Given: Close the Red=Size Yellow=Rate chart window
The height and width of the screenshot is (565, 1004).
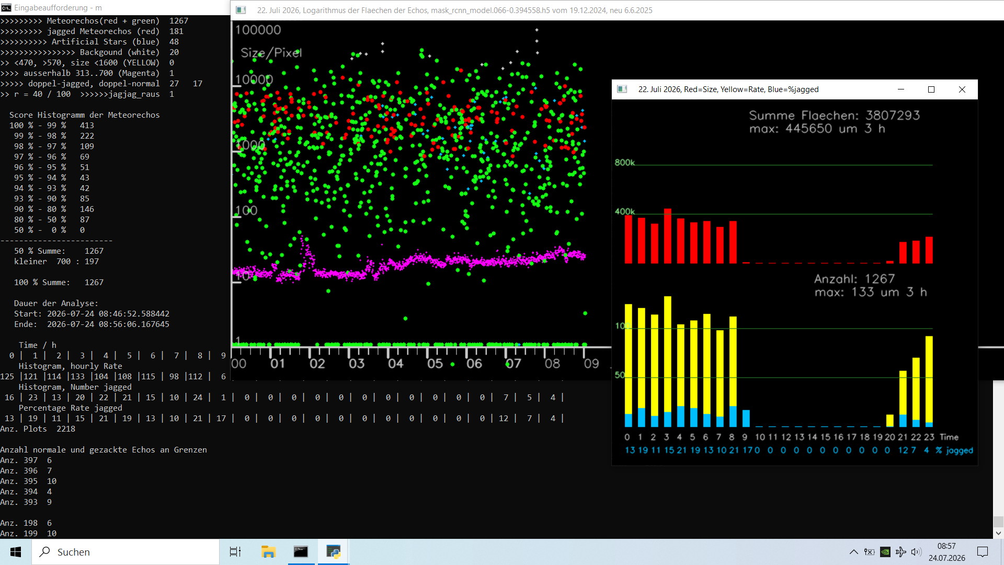Looking at the screenshot, I should [x=962, y=89].
